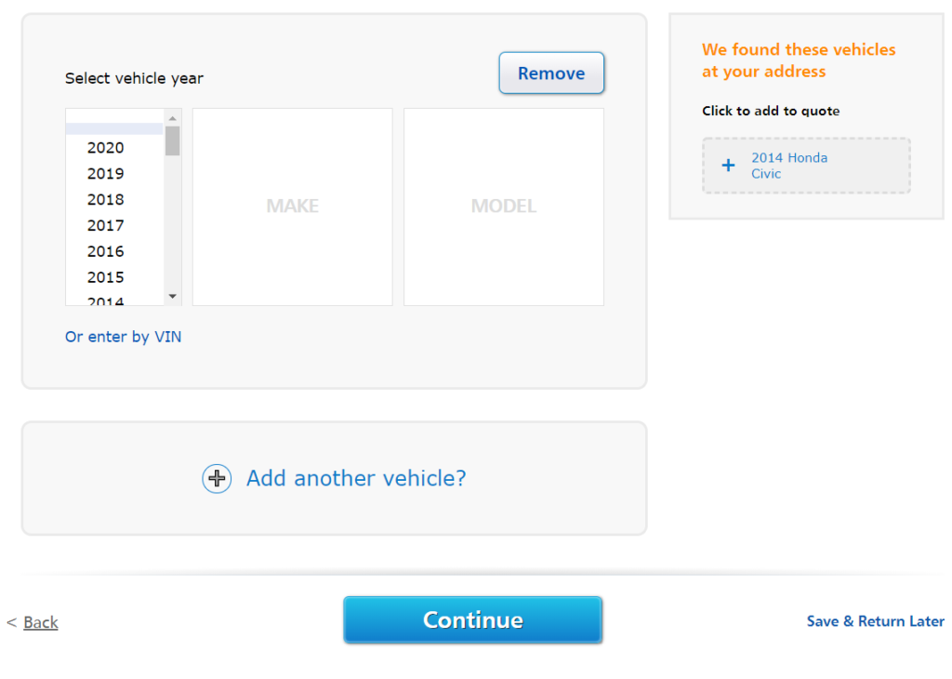The height and width of the screenshot is (679, 952).
Task: Select 2019 in the vehicle year list
Action: (114, 174)
